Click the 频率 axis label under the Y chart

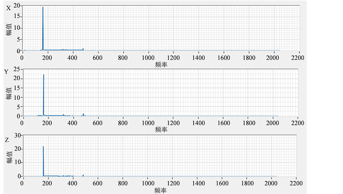[161, 130]
